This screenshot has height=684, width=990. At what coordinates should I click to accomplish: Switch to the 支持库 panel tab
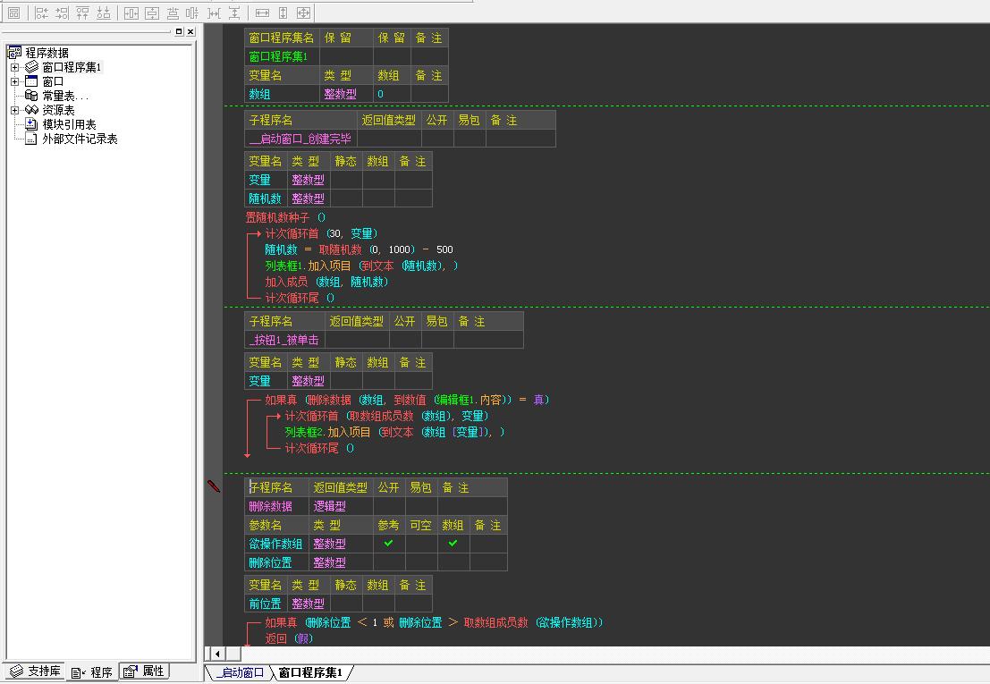pyautogui.click(x=36, y=671)
